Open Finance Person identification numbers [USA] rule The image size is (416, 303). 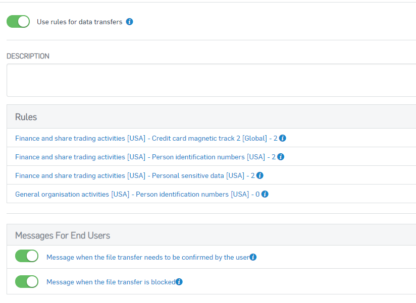click(145, 157)
